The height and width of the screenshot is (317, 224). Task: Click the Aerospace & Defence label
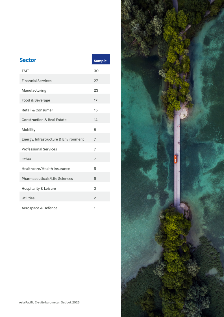click(39, 208)
